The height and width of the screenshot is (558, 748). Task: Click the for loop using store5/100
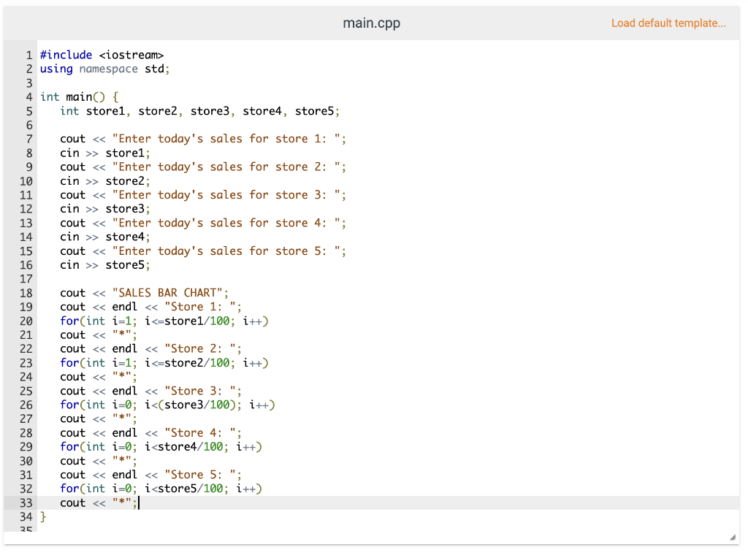tap(161, 489)
